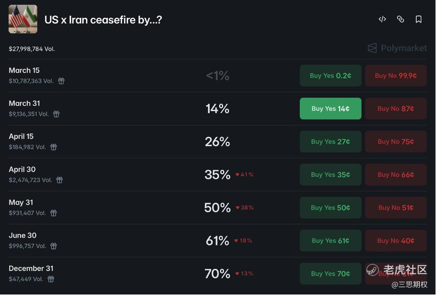
Task: Click the gift icon beside April 30 volume
Action: coord(59,180)
